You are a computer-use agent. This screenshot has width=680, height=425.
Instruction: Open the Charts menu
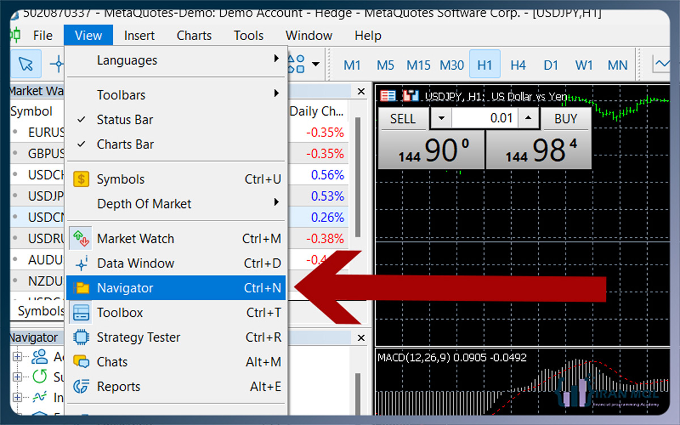(x=194, y=35)
